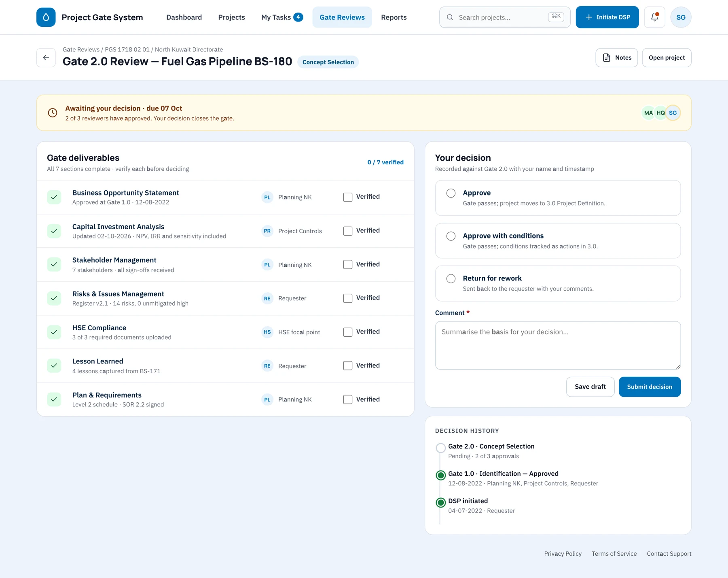Screen dimensions: 728x578
Task: Open the Contact Support link
Action: tap(669, 554)
